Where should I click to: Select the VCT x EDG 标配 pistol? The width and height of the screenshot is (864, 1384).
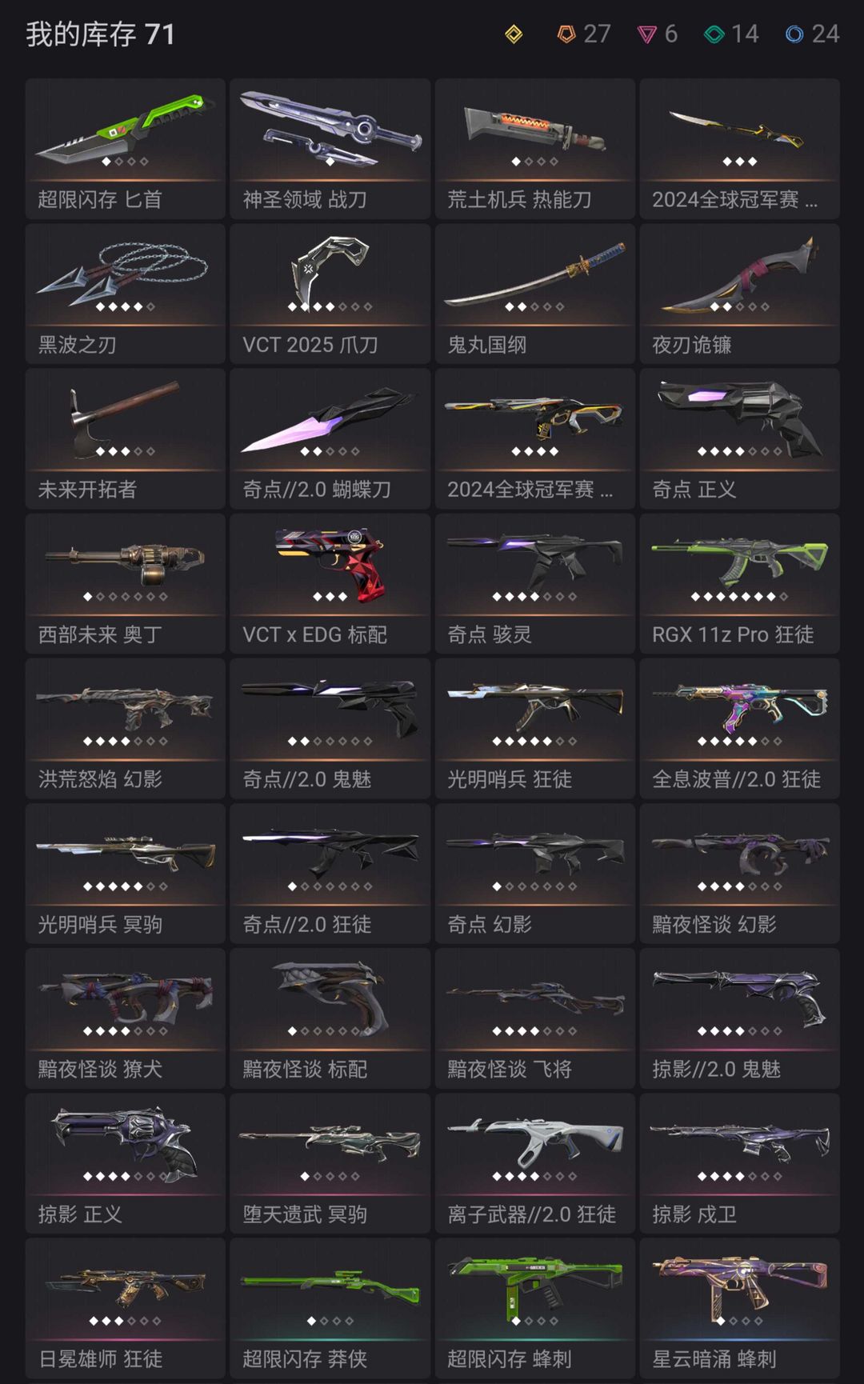pyautogui.click(x=330, y=584)
